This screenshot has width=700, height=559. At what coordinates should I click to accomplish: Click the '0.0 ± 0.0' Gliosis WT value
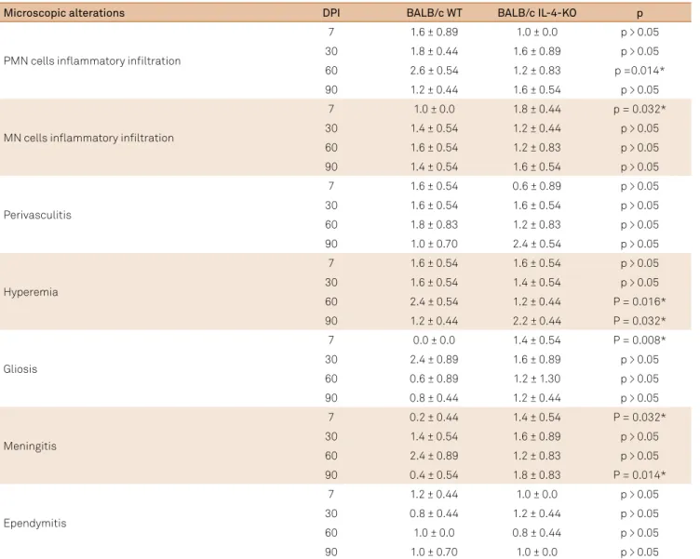point(434,340)
